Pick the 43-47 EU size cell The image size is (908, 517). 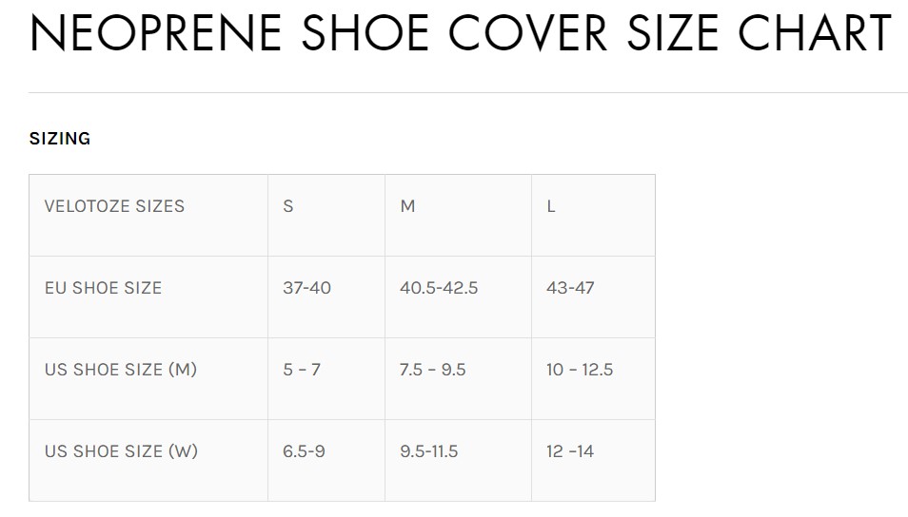570,288
